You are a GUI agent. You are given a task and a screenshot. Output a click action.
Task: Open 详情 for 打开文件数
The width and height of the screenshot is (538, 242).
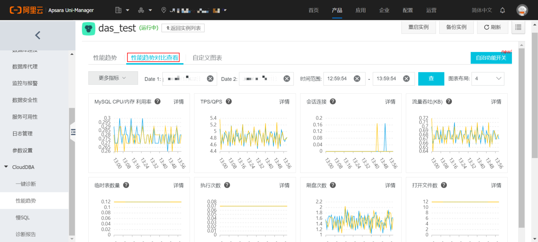click(496, 185)
